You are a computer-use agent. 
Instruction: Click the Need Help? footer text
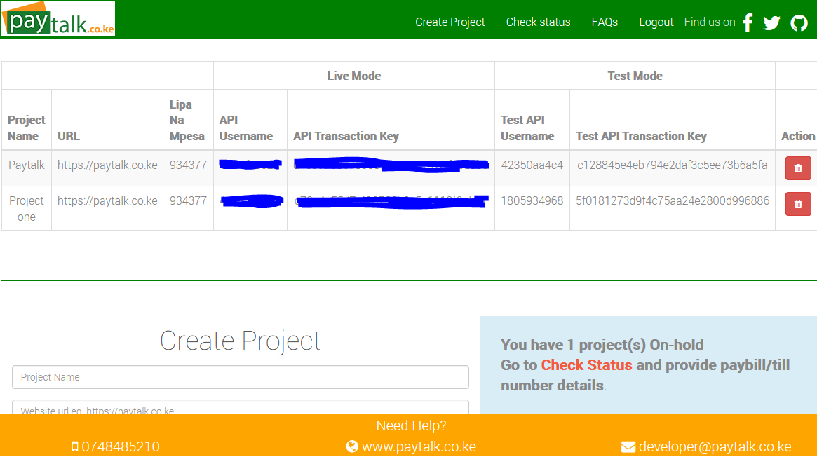[x=411, y=425]
